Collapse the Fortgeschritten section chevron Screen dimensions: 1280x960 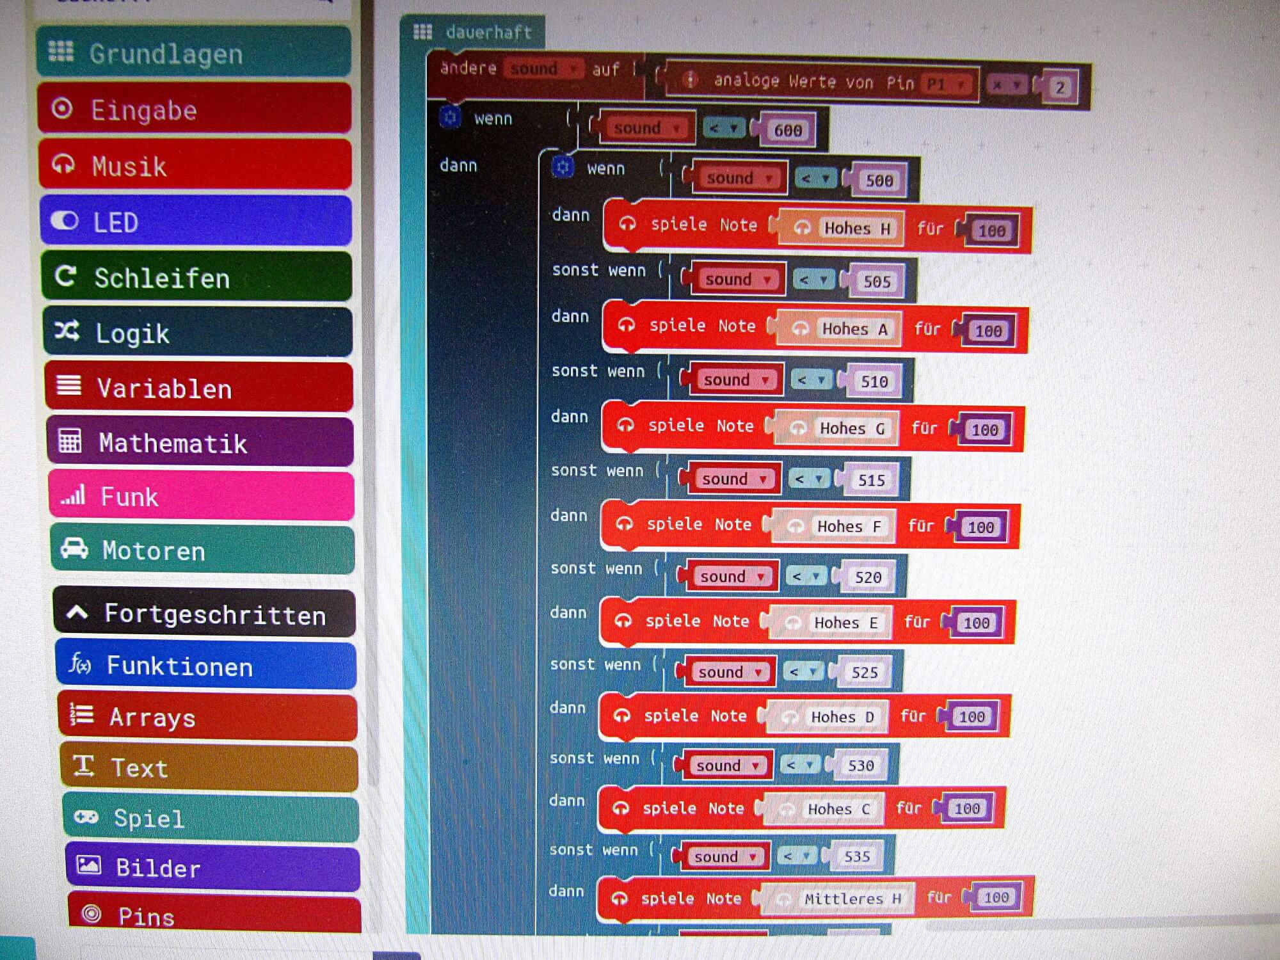[x=77, y=612]
